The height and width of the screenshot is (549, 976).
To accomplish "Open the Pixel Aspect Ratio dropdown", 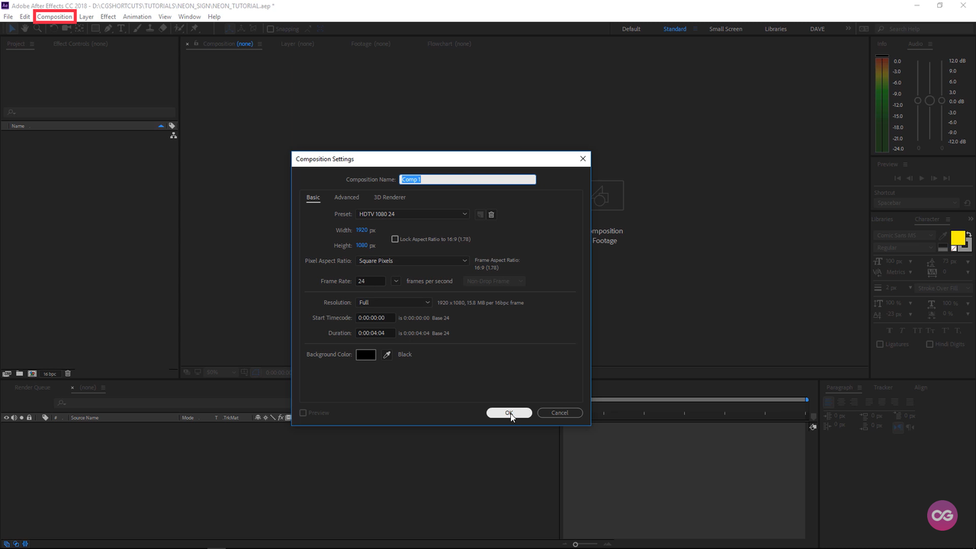I will pyautogui.click(x=412, y=260).
